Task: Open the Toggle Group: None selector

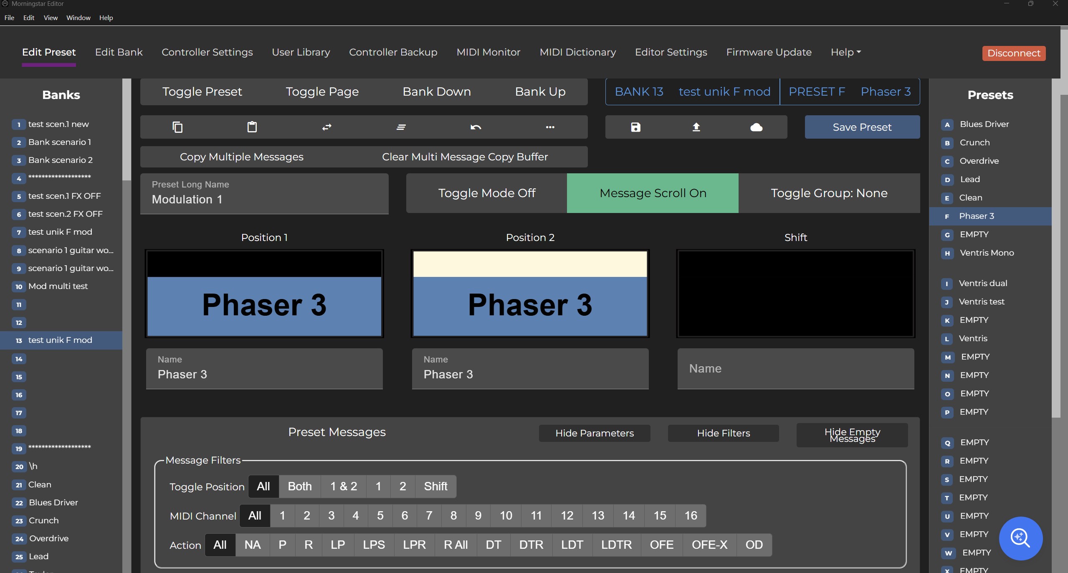Action: click(829, 193)
